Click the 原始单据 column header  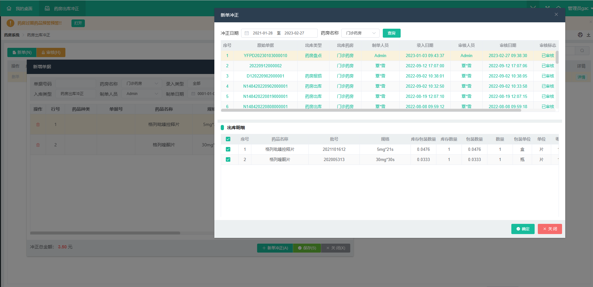[x=265, y=45]
